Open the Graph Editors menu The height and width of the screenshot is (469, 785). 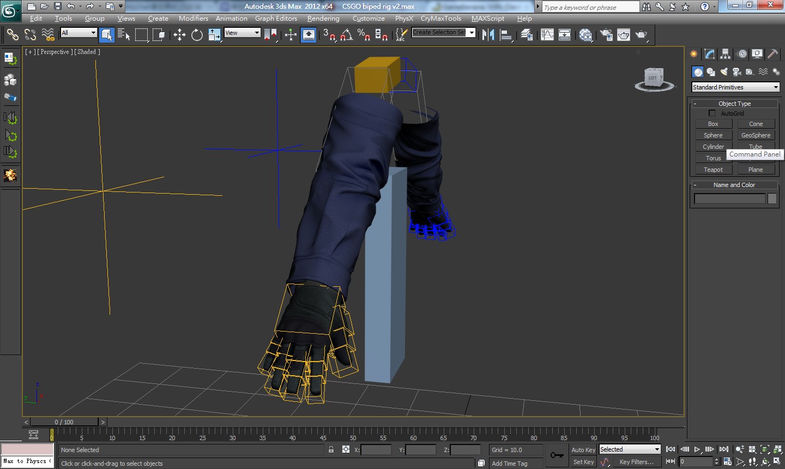276,18
